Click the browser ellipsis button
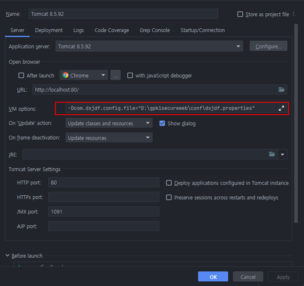 (115, 75)
